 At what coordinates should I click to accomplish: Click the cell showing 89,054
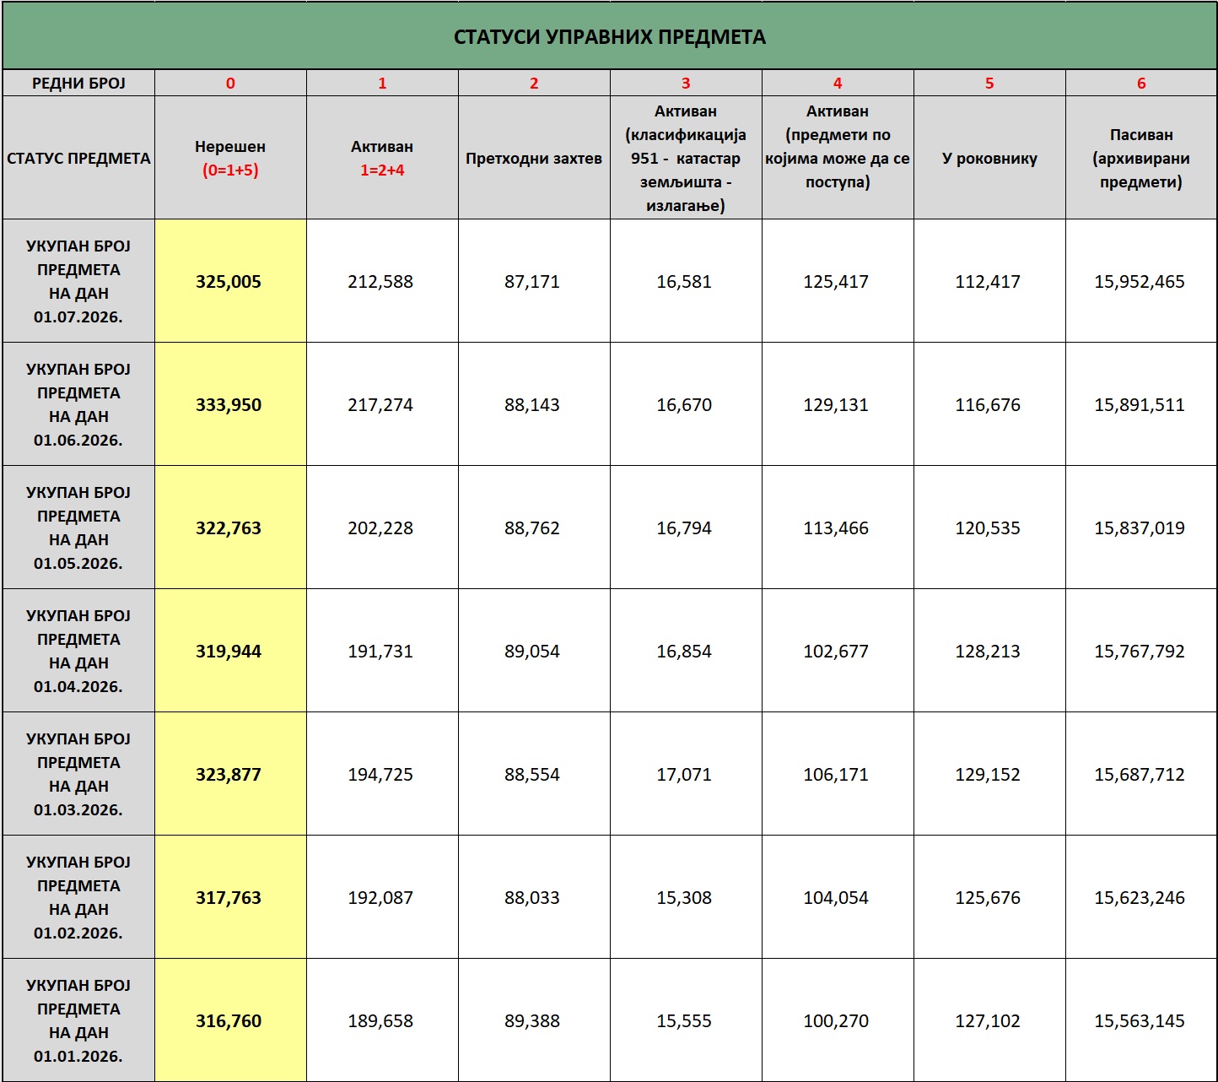click(534, 651)
